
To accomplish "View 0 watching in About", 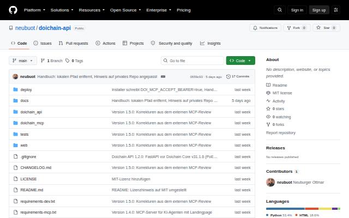I will (x=279, y=117).
